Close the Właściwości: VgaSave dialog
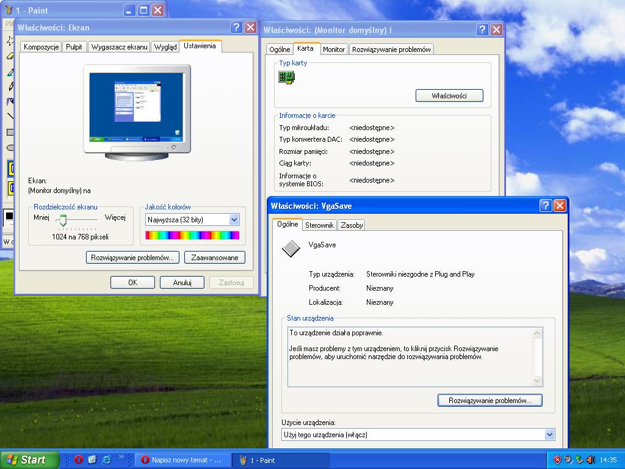625x469 pixels. click(560, 205)
